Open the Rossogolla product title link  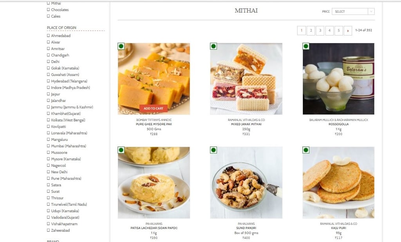point(339,124)
